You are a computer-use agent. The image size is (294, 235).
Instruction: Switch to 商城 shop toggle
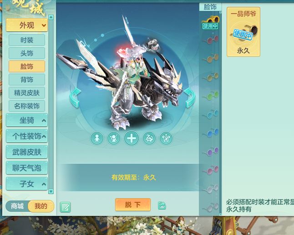click(x=17, y=206)
